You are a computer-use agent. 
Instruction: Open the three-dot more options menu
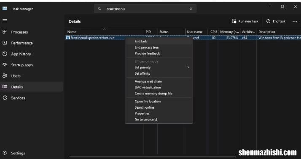(295, 21)
